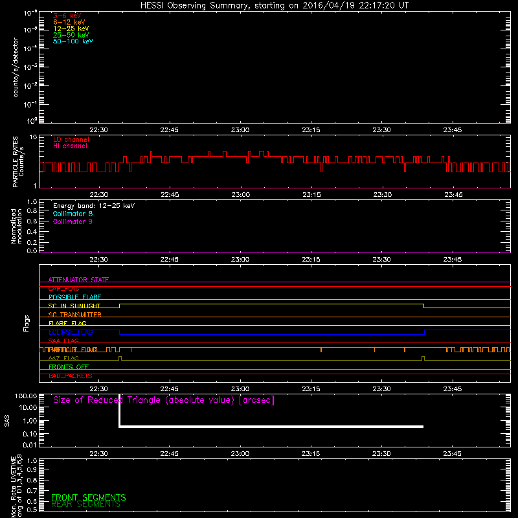Select the green 25-50 keV legend entry
The height and width of the screenshot is (518, 518).
tap(71, 35)
